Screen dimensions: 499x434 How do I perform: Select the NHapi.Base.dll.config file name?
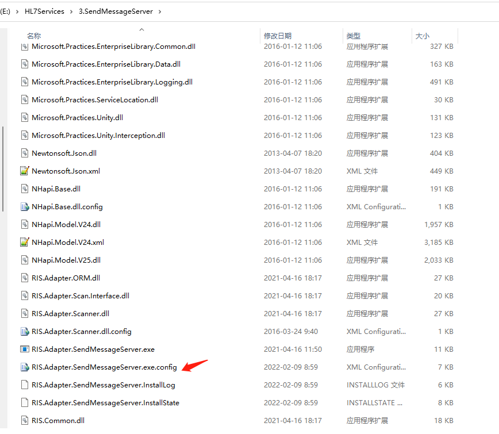[x=67, y=207]
